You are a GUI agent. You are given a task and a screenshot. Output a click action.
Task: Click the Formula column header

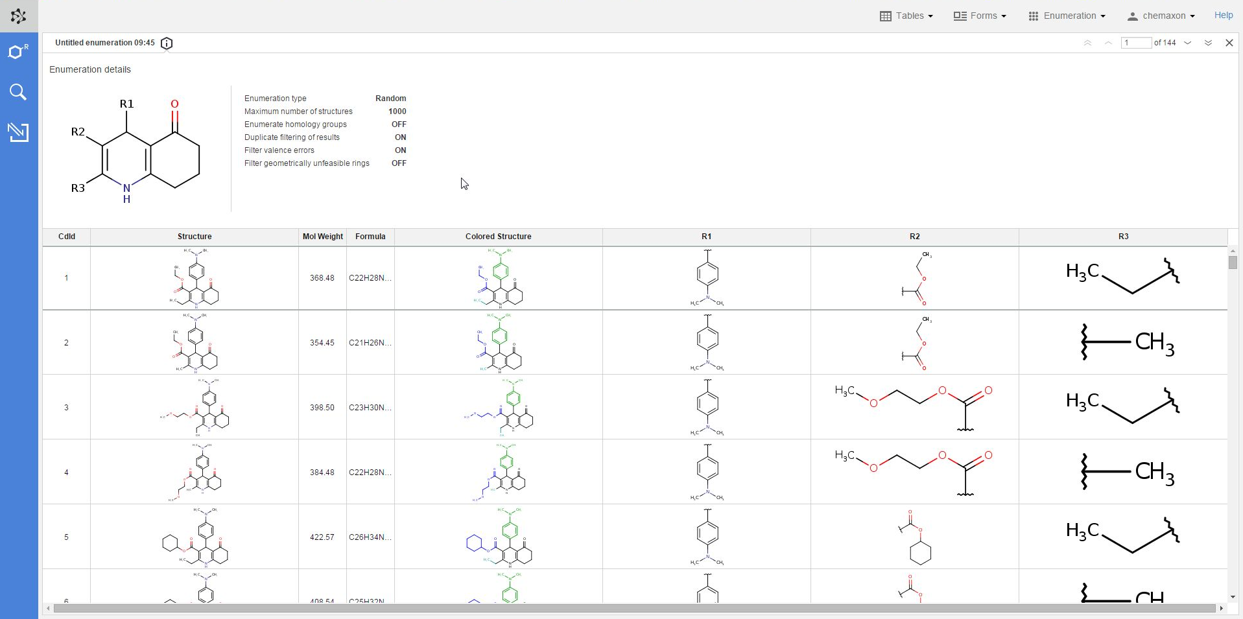tap(370, 237)
